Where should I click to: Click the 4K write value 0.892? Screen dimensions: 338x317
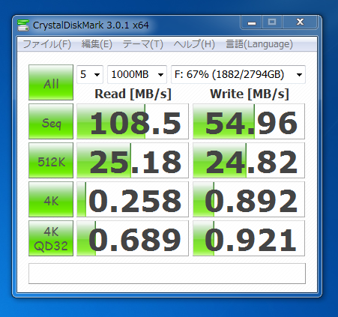point(249,199)
